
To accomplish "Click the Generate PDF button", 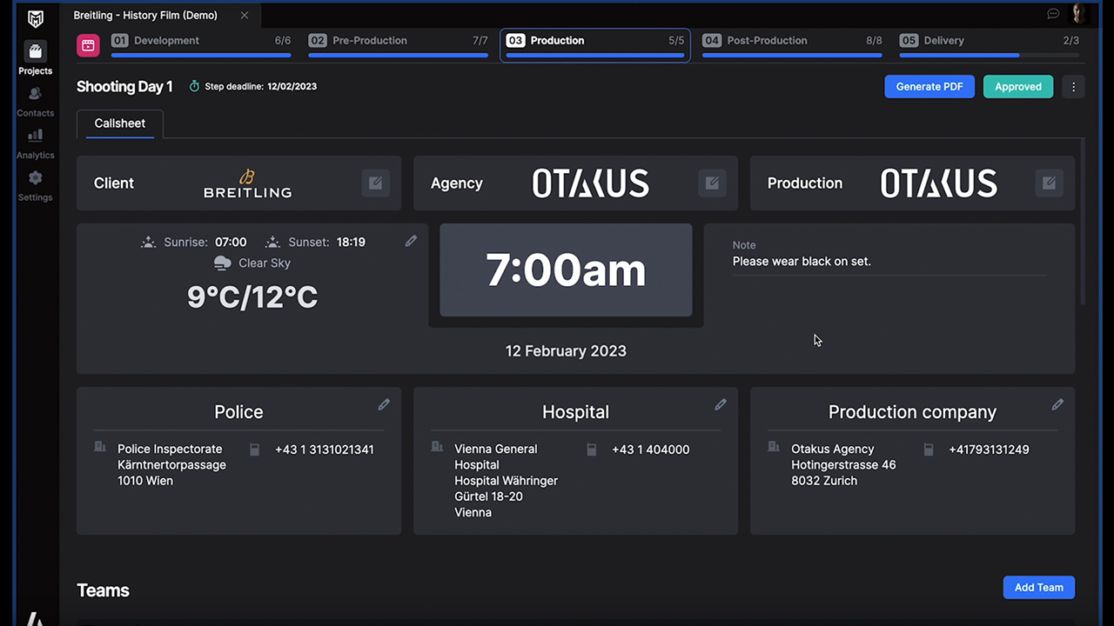I will 929,87.
